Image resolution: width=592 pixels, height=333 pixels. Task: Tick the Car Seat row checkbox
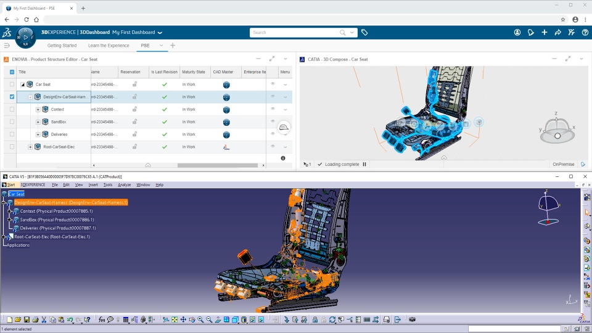coord(12,84)
